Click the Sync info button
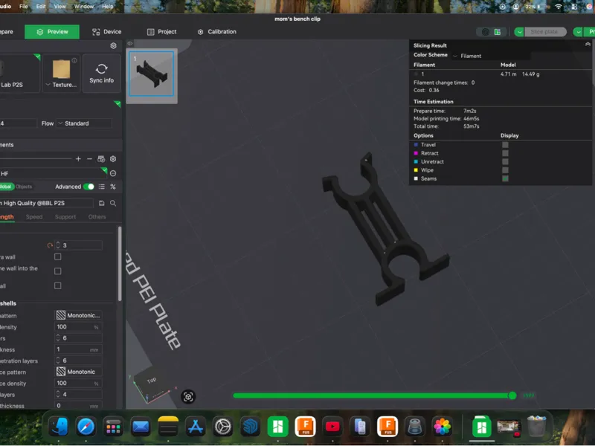This screenshot has width=595, height=446. 101,73
